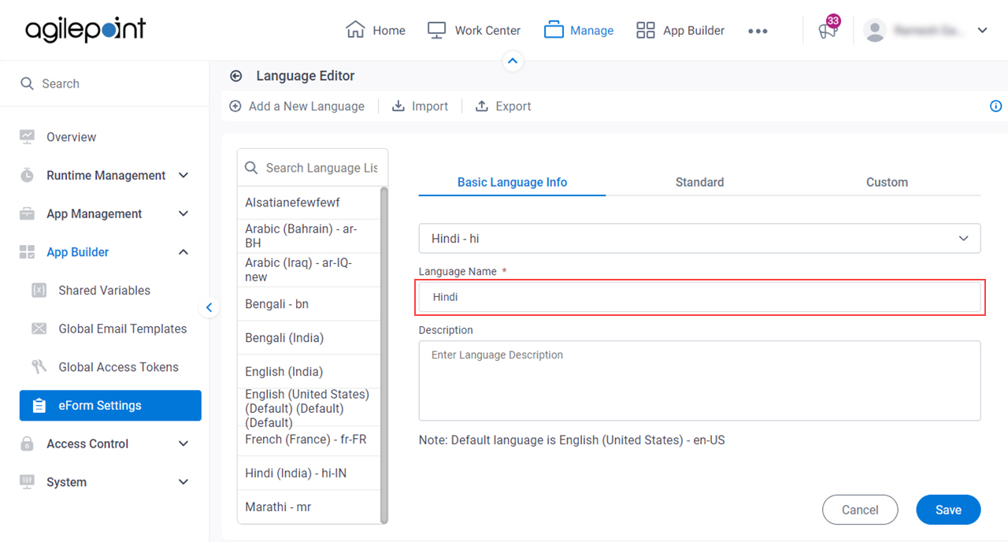Click Global Access Tokens key icon
This screenshot has height=542, width=1008.
point(39,367)
